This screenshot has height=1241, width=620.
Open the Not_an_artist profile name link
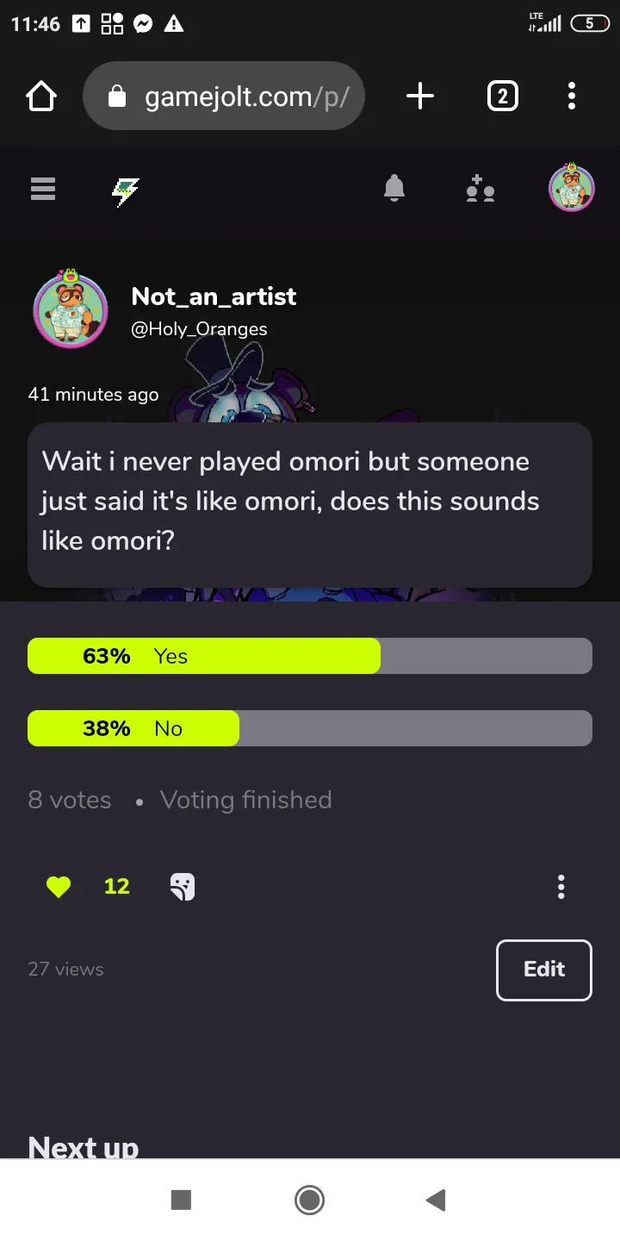coord(214,296)
